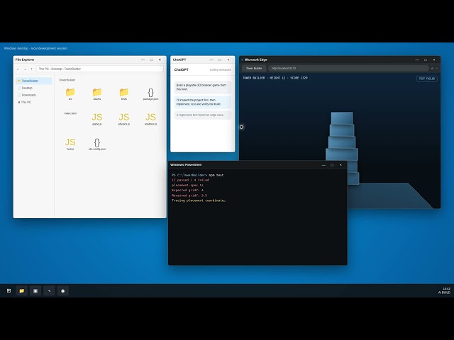Maximize the ChatGPT window
Screen dimensions: 454x340
[x=220, y=59]
